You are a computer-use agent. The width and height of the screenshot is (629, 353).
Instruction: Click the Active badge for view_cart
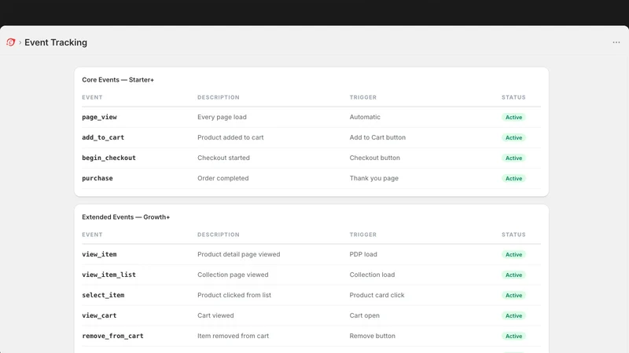pos(513,316)
